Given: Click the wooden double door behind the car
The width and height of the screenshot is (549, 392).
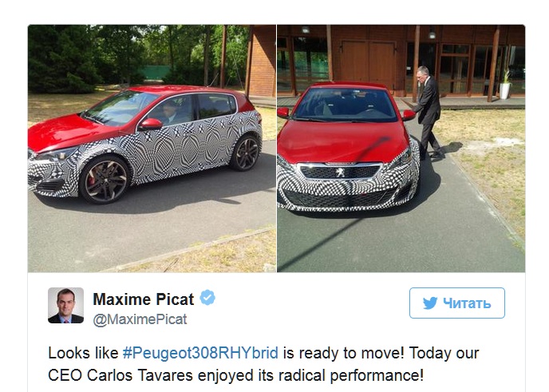Looking at the screenshot, I should click(x=369, y=63).
